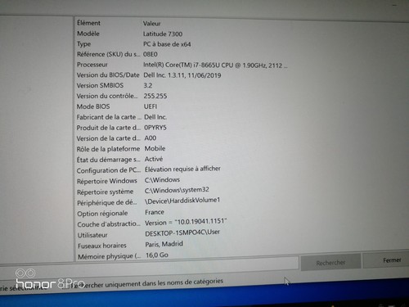Image resolution: width=409 pixels, height=307 pixels.
Task: Select the 'Rôle de la plateforme' label
Action: (108, 149)
